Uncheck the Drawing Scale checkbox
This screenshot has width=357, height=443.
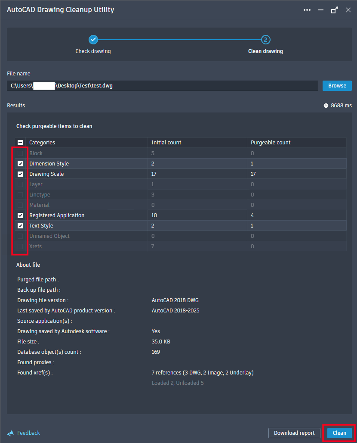click(20, 174)
